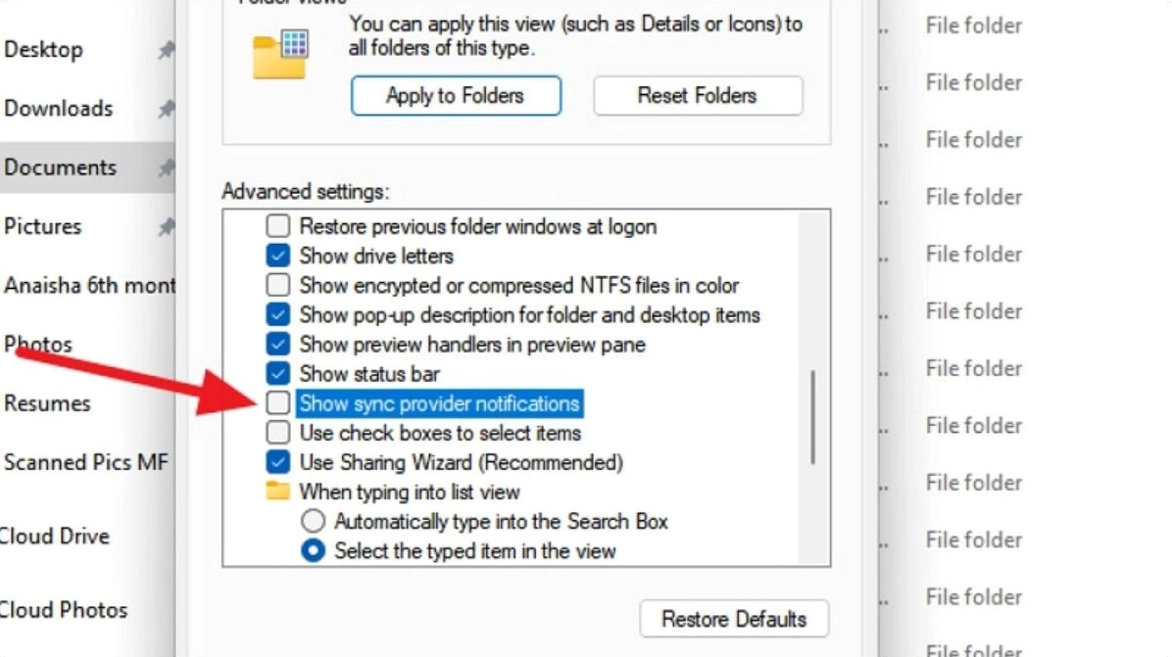Click pin icon next to Desktop
1172x657 pixels.
[167, 50]
